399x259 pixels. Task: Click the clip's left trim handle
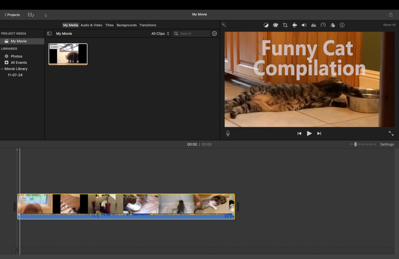14,207
